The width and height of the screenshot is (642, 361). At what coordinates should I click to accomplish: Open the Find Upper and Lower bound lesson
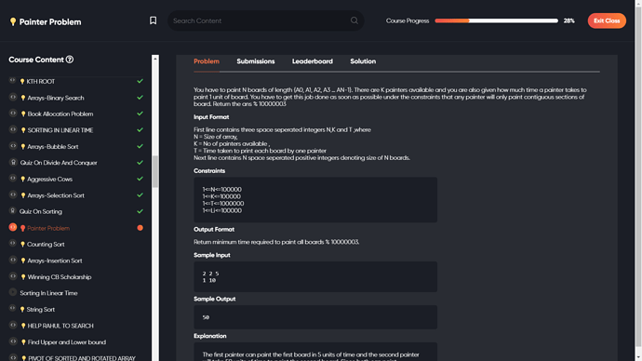pos(67,342)
